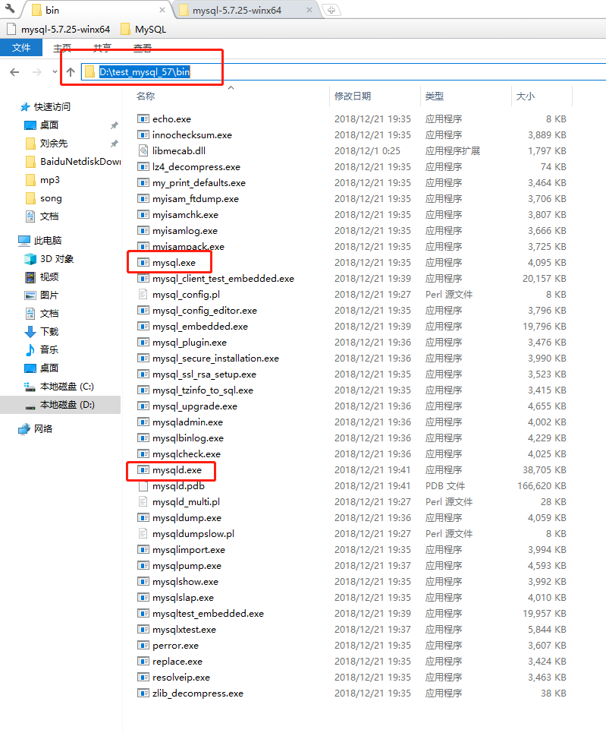
Task: Sort by 修改日期 column header
Action: pos(353,96)
